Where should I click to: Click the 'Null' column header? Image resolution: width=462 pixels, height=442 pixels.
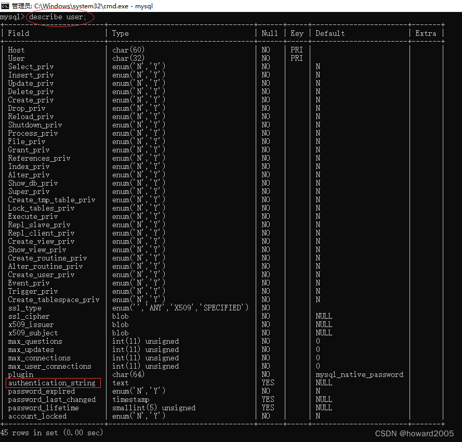[270, 33]
